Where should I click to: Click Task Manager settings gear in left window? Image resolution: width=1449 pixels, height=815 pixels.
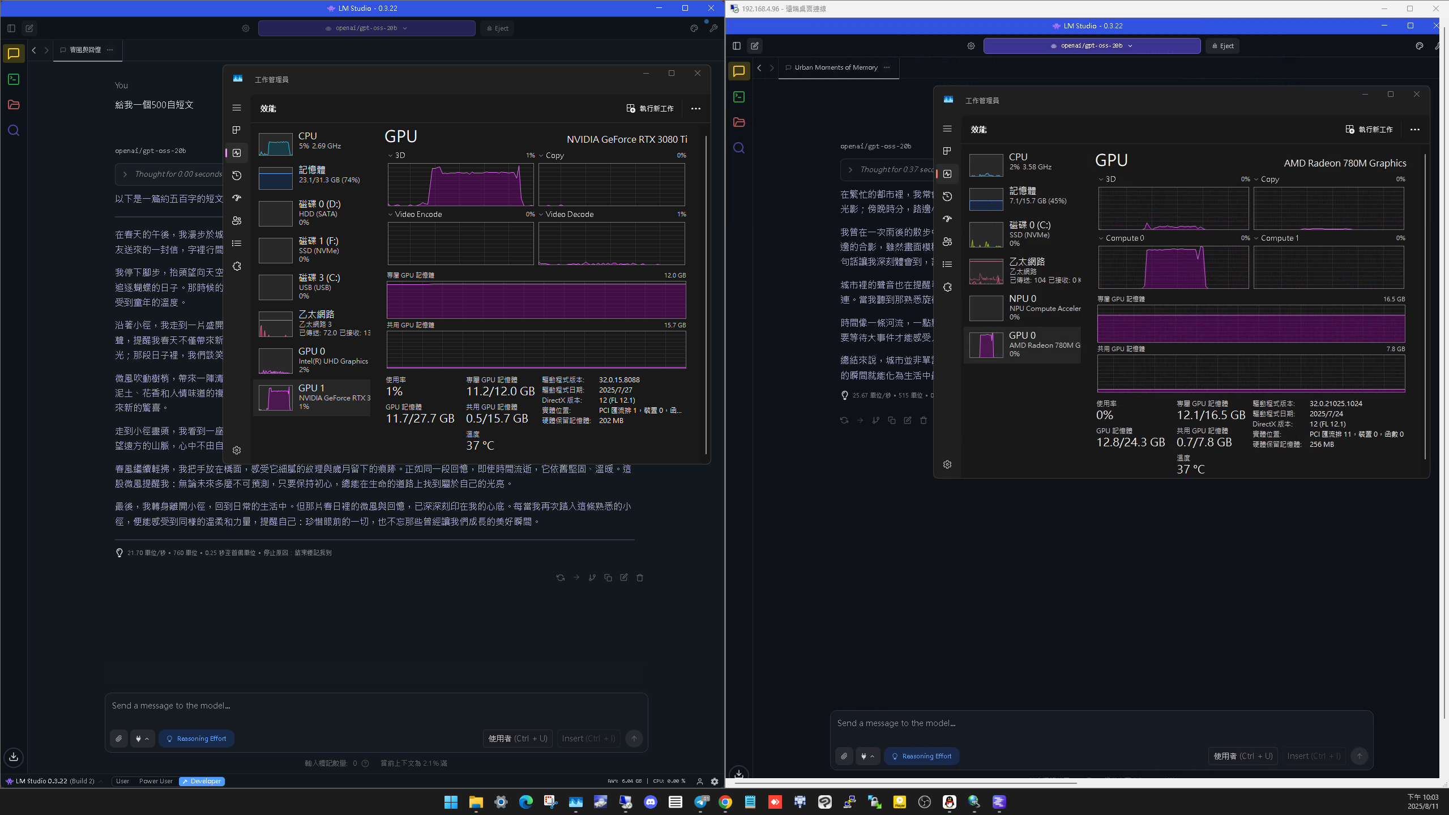237,450
